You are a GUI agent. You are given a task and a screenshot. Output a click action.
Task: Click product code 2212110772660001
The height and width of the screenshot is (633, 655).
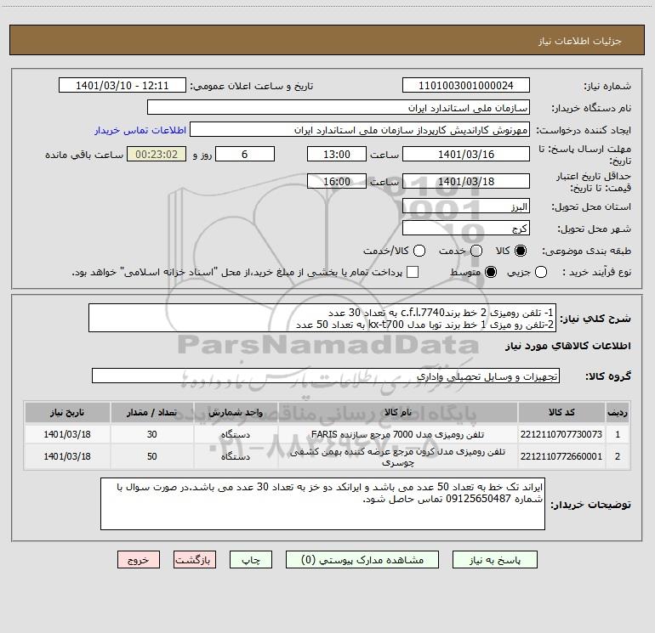click(x=561, y=456)
